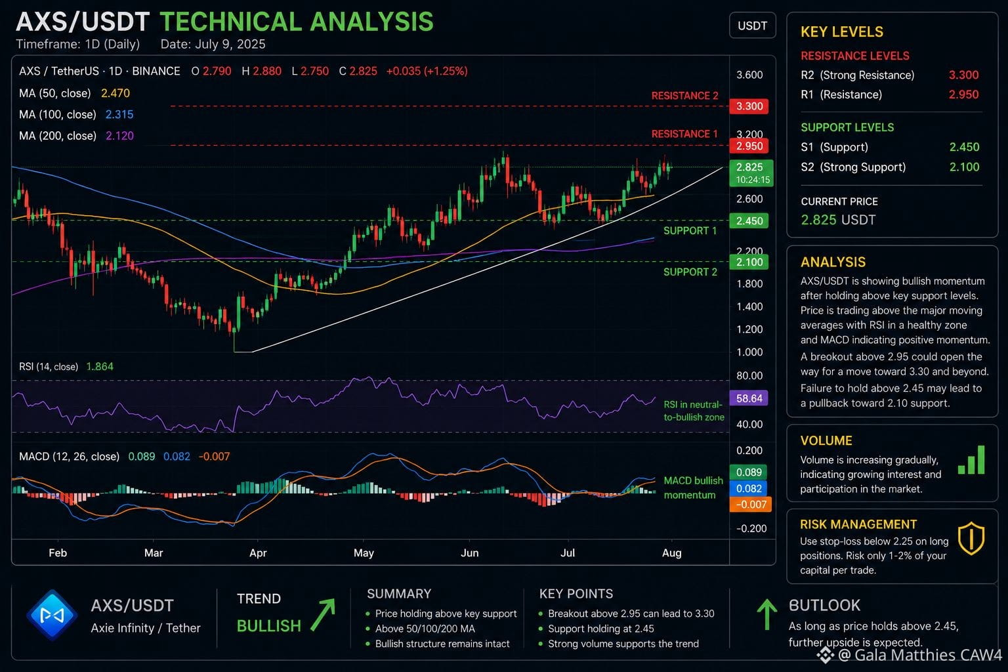Click the Apr label on the time axis
Image resolution: width=1008 pixels, height=672 pixels.
(x=258, y=553)
